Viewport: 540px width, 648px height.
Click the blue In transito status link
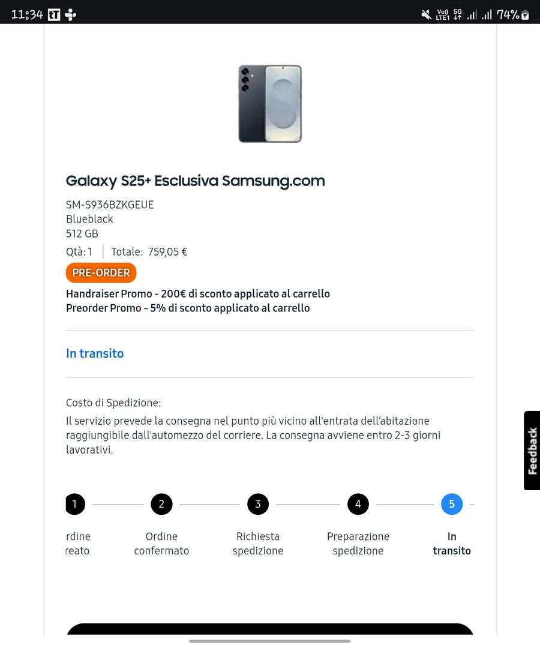(95, 353)
